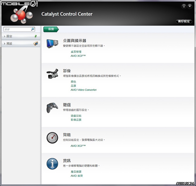Click the performance gauge icon

(52, 138)
